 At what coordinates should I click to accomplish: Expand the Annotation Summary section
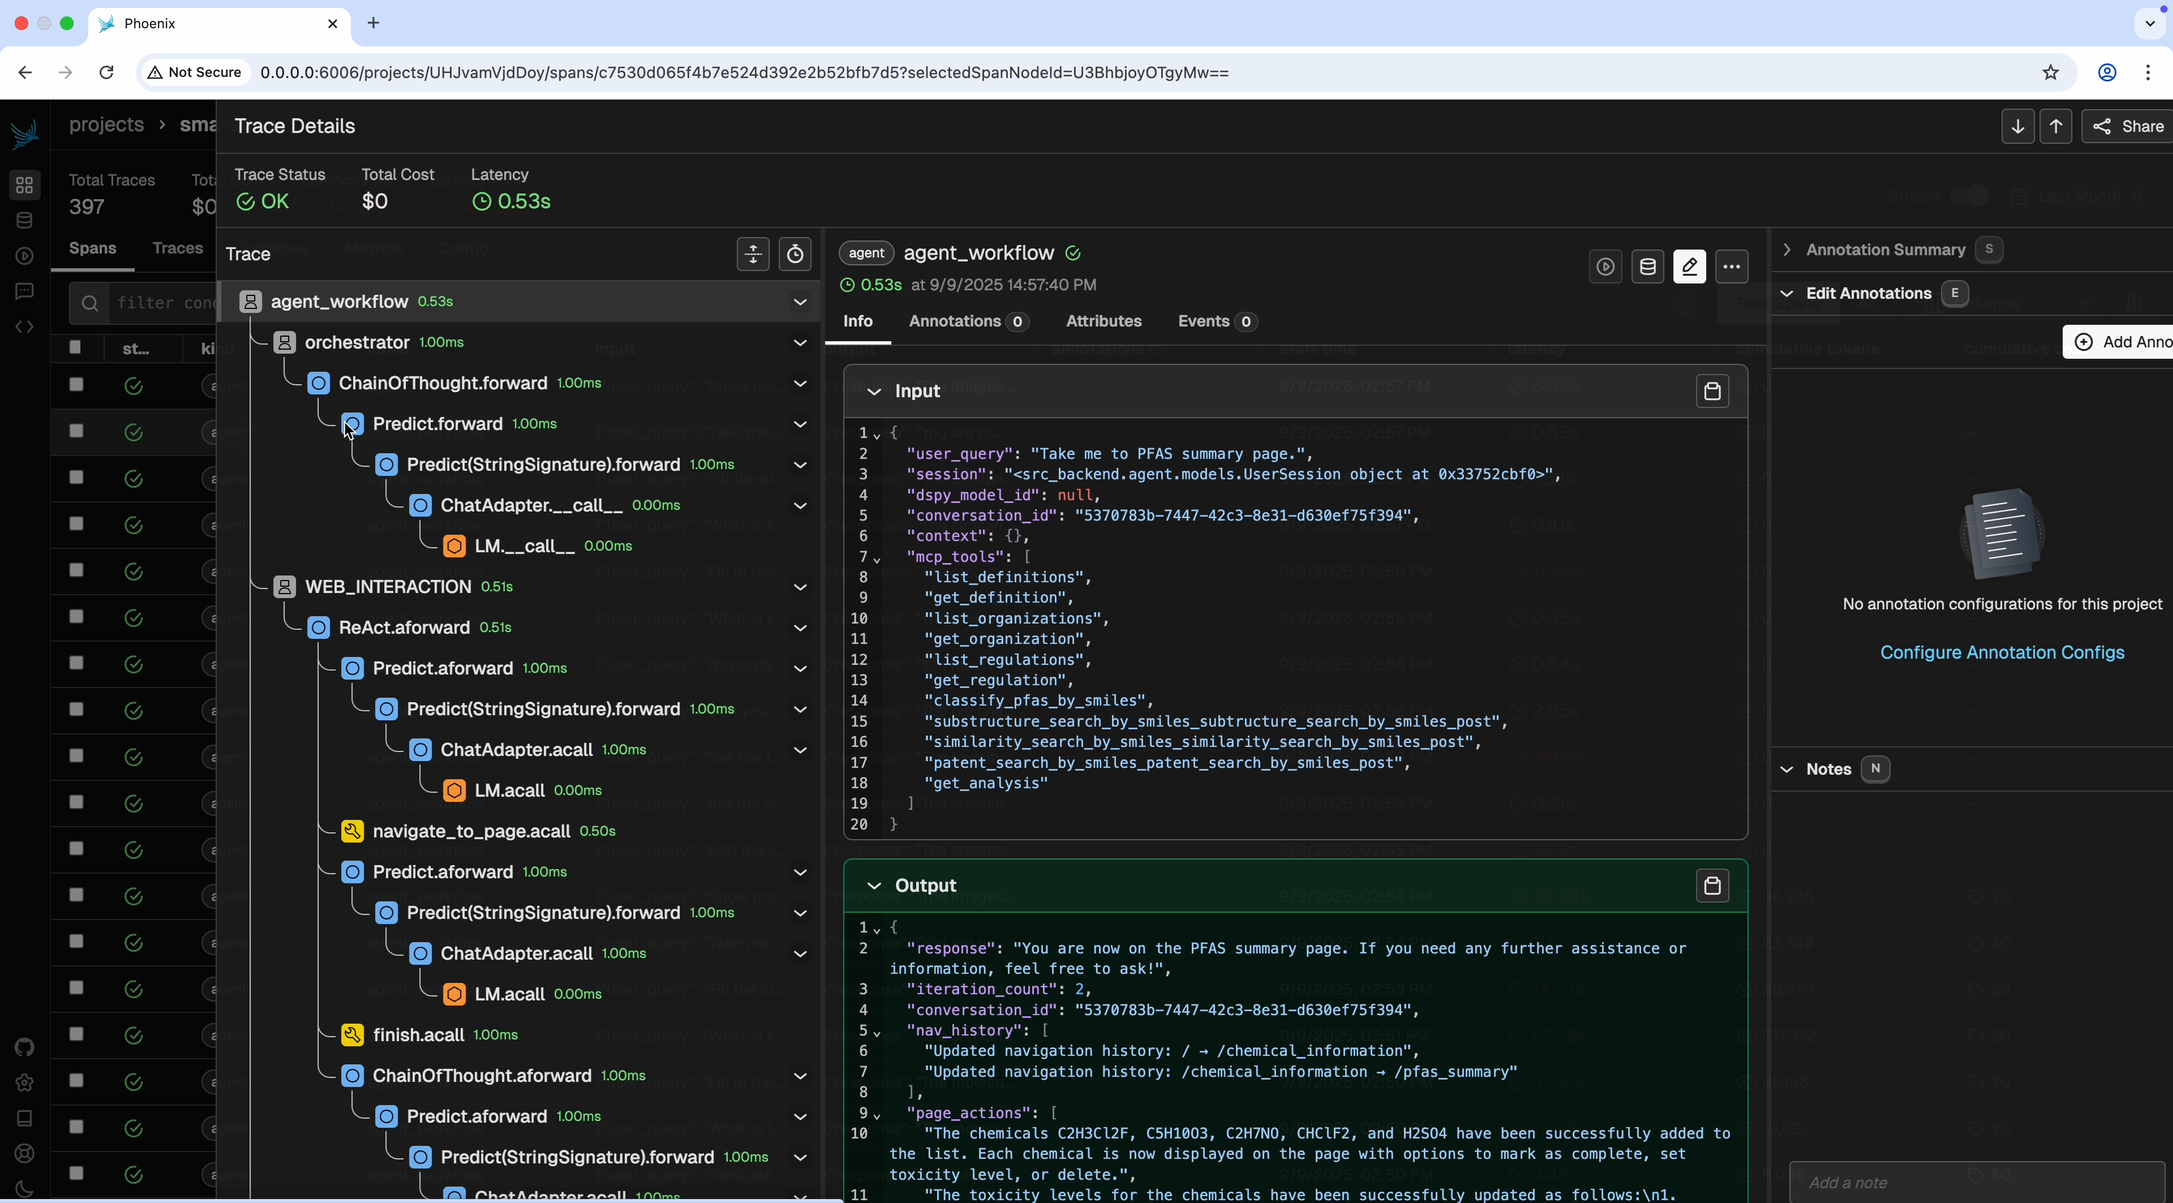tap(1787, 250)
